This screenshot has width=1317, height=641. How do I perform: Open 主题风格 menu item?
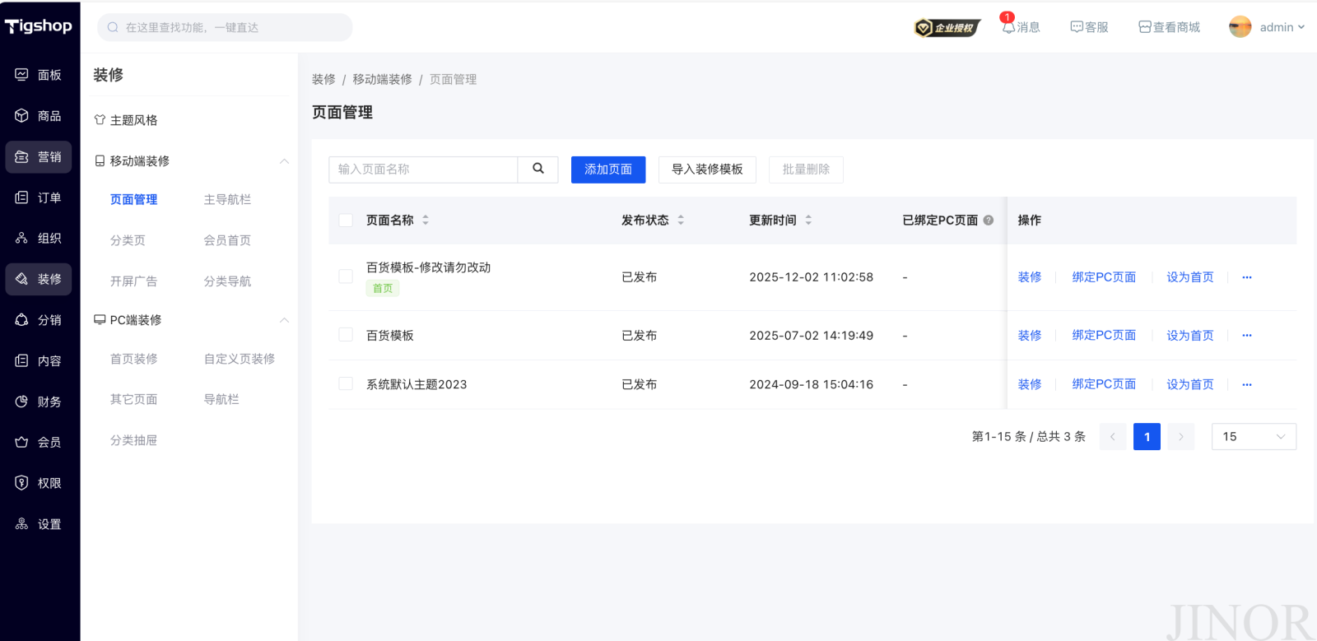[x=133, y=120]
